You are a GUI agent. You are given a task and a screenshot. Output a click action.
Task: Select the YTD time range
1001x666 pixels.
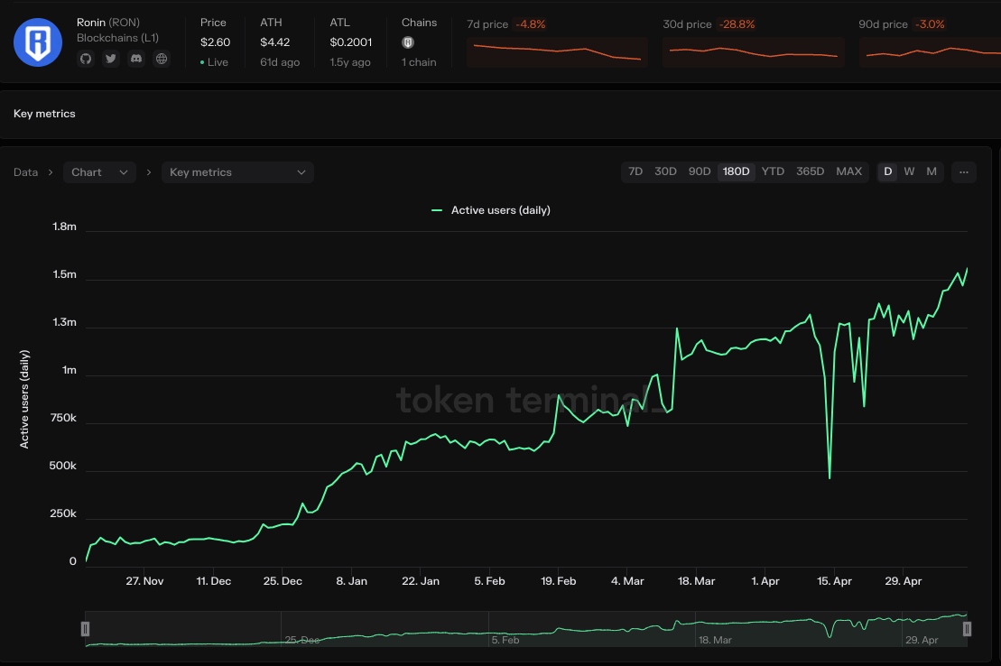click(773, 171)
